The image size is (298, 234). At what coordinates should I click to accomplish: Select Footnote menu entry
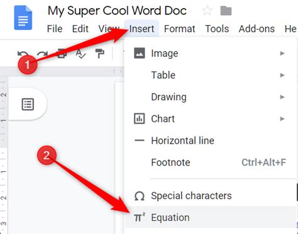coord(211,162)
